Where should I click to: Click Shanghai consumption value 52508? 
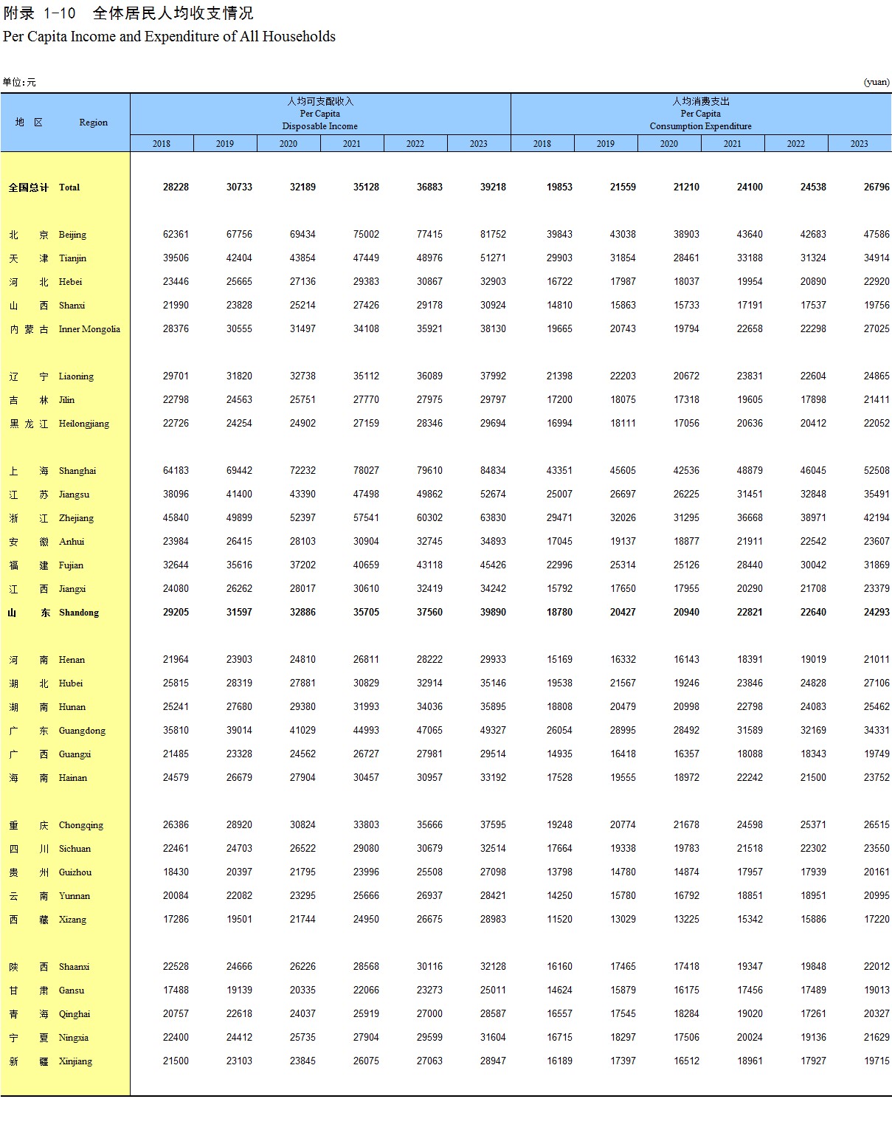pos(877,471)
